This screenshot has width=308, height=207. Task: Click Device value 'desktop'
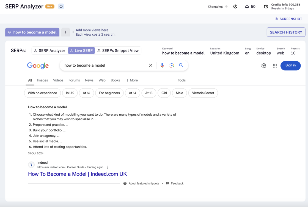coord(264,53)
